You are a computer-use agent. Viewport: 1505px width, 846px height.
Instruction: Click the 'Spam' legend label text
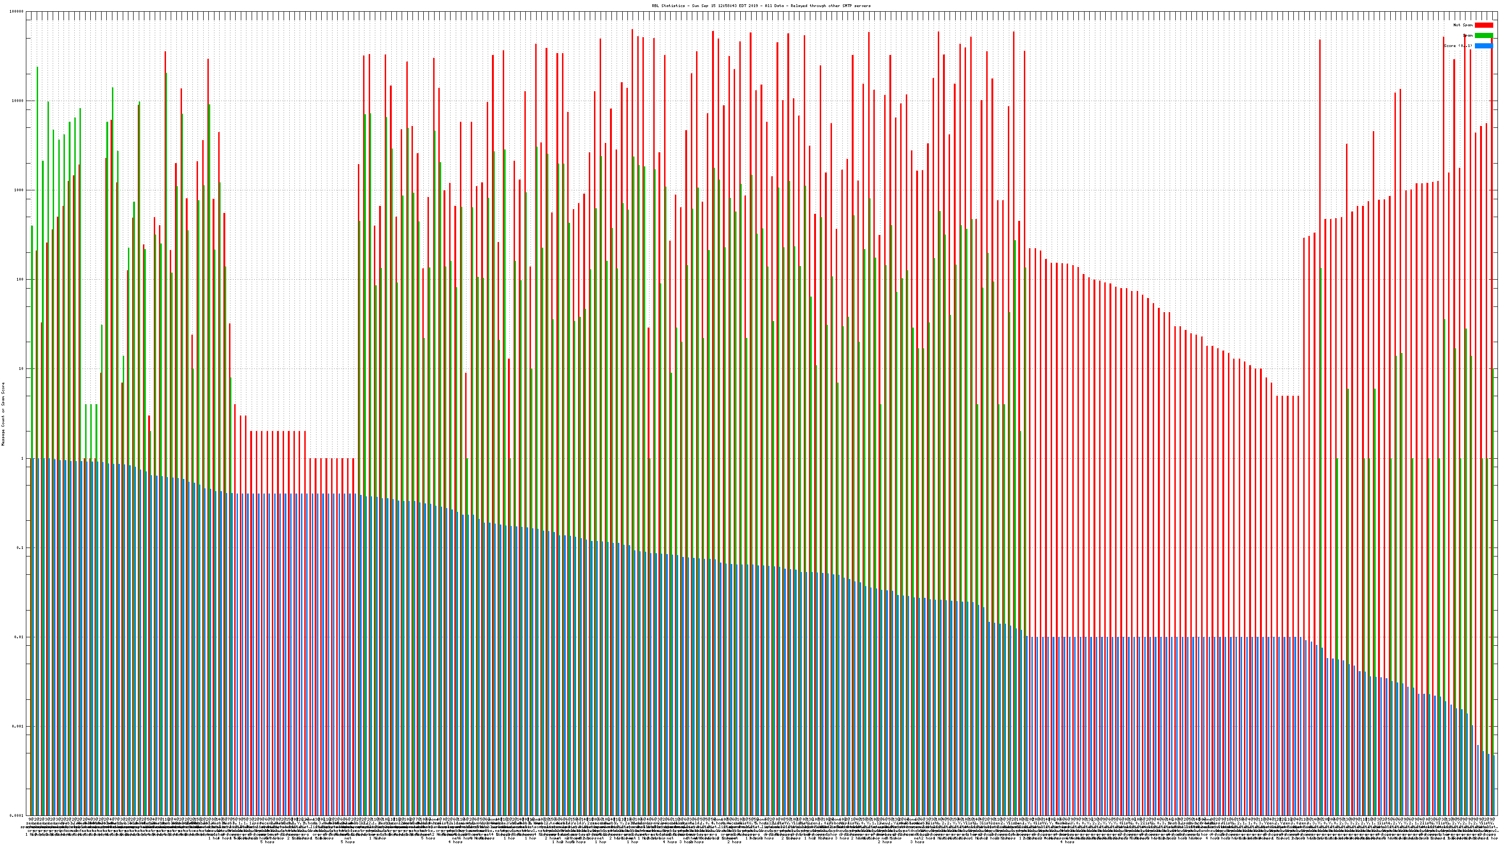[x=1467, y=36]
